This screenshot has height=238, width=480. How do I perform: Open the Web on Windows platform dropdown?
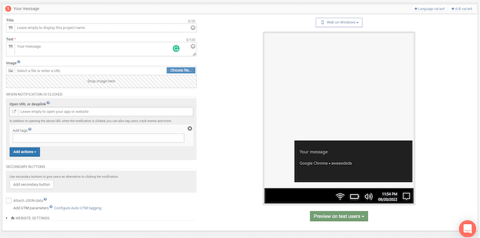tap(339, 22)
